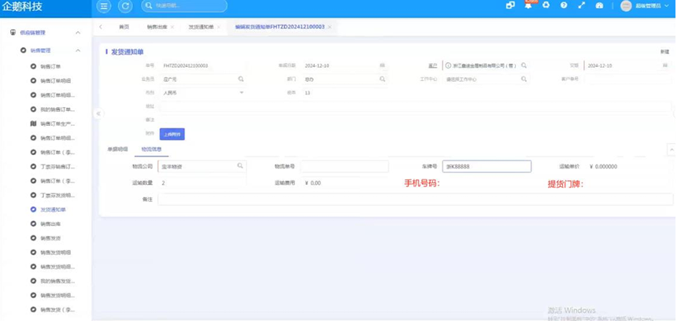Click the 物流公司 search magnifier icon
The width and height of the screenshot is (681, 321).
coord(240,166)
